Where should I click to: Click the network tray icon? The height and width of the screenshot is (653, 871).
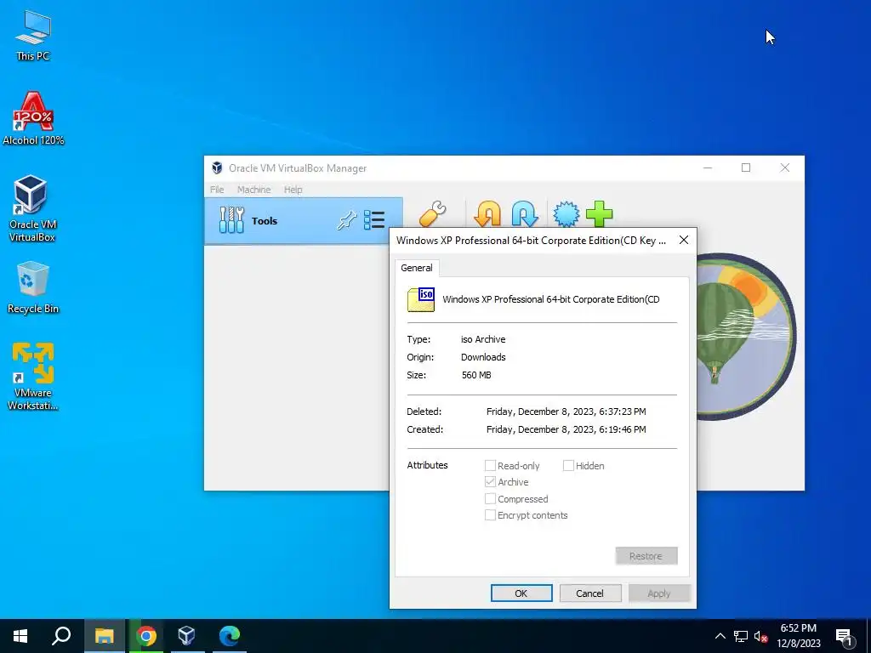click(741, 636)
